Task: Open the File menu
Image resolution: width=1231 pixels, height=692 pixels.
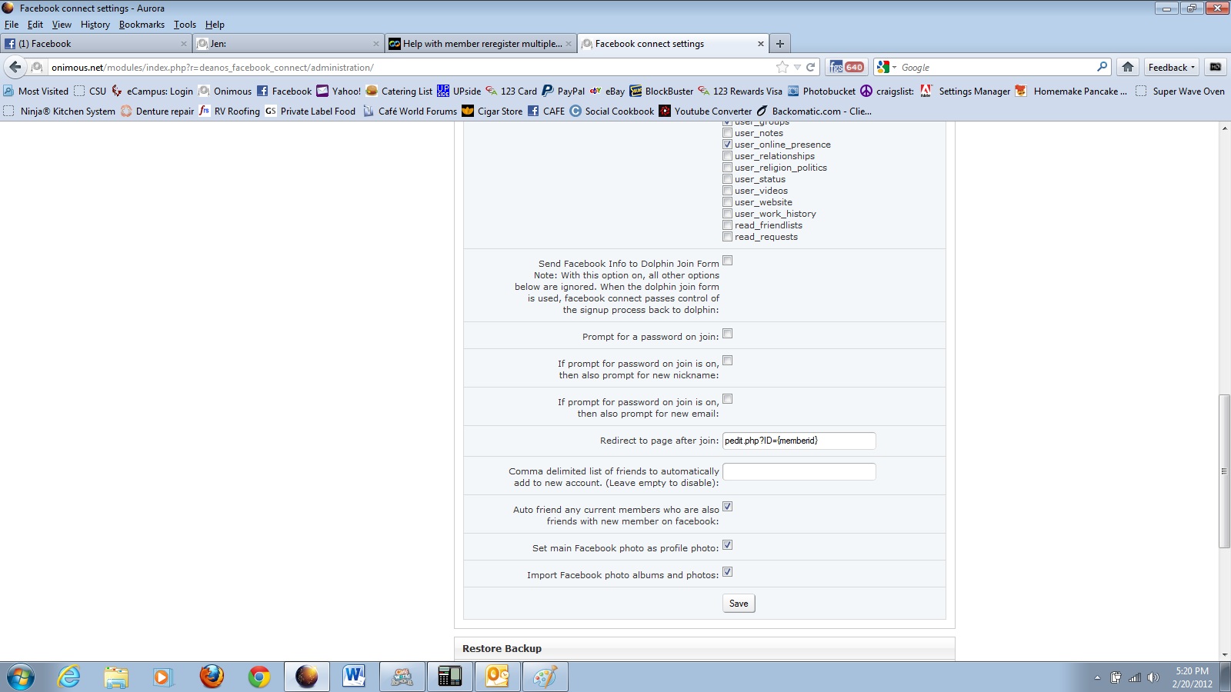Action: [x=12, y=25]
